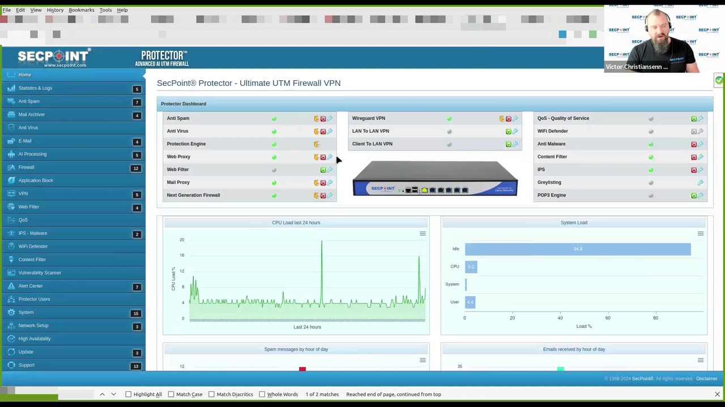Image resolution: width=725 pixels, height=407 pixels.
Task: Open Spam messages chart hamburger menu
Action: click(423, 360)
